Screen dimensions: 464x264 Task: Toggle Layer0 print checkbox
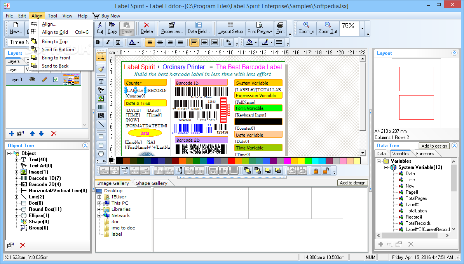click(56, 79)
